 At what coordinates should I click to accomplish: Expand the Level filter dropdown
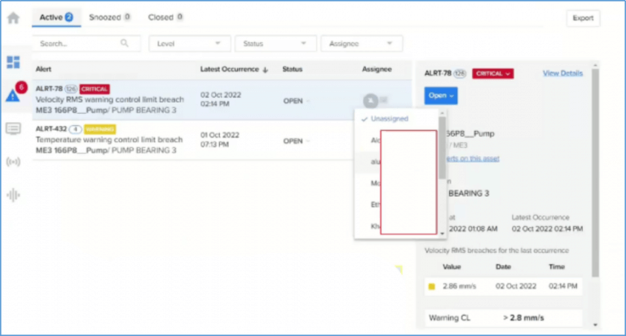click(188, 44)
